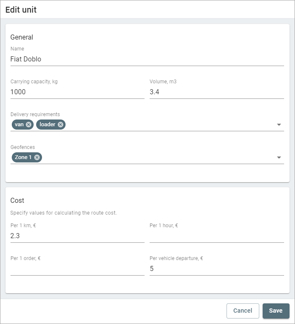Edit the Per vehicle departure cost field
This screenshot has height=324, width=295.
point(216,268)
